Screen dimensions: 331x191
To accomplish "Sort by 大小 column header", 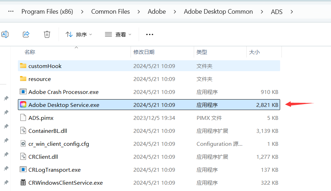I will pos(254,52).
